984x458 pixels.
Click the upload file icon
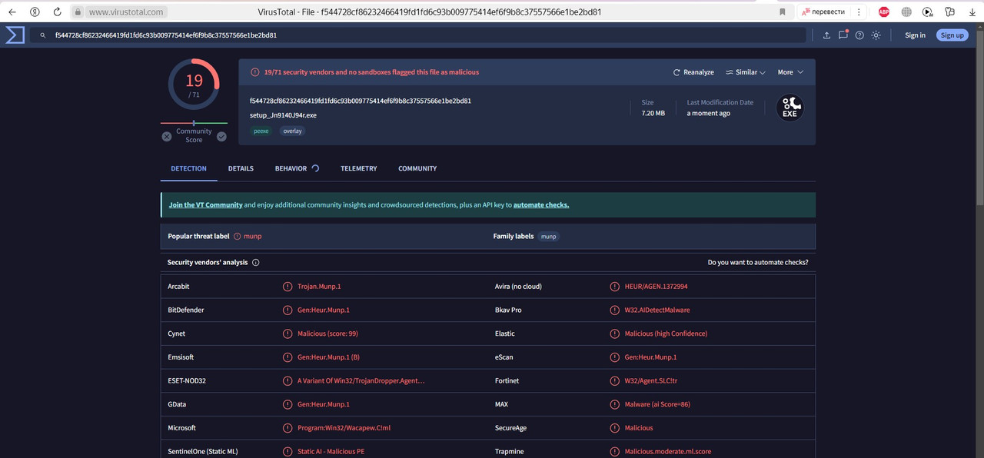tap(826, 35)
